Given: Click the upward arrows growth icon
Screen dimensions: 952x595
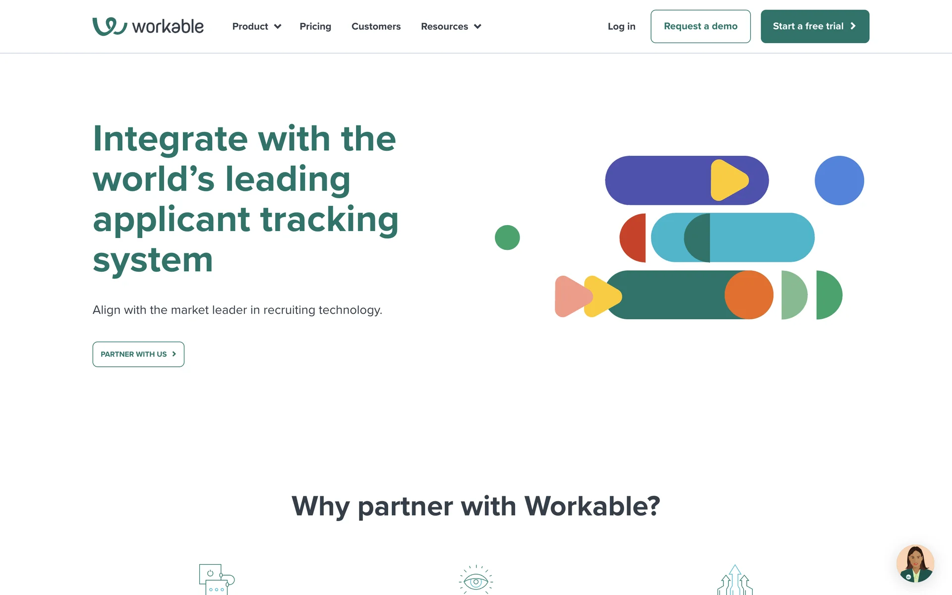Looking at the screenshot, I should tap(735, 581).
